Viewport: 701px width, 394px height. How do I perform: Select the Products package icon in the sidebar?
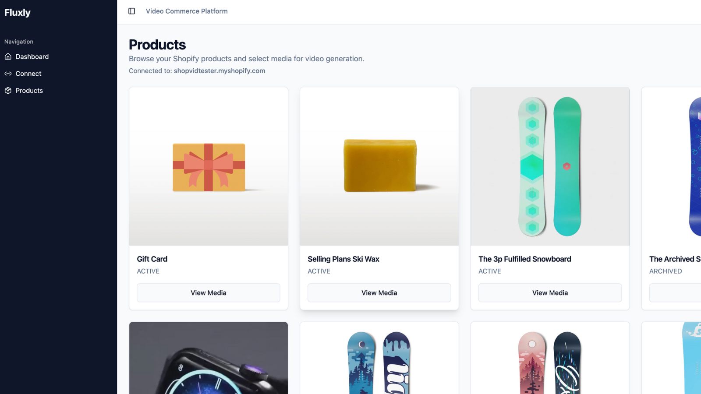(8, 90)
